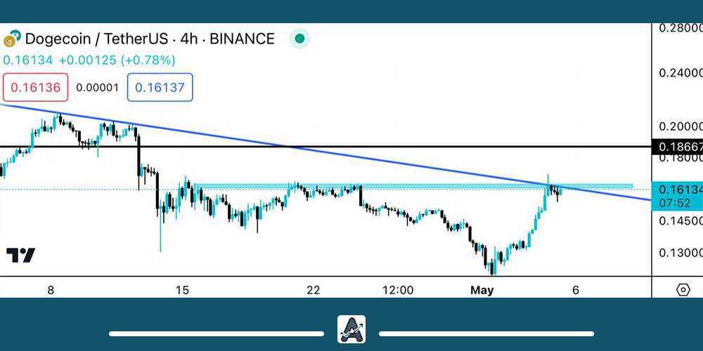Click the 22 date label on time axis
The height and width of the screenshot is (351, 703).
click(314, 290)
